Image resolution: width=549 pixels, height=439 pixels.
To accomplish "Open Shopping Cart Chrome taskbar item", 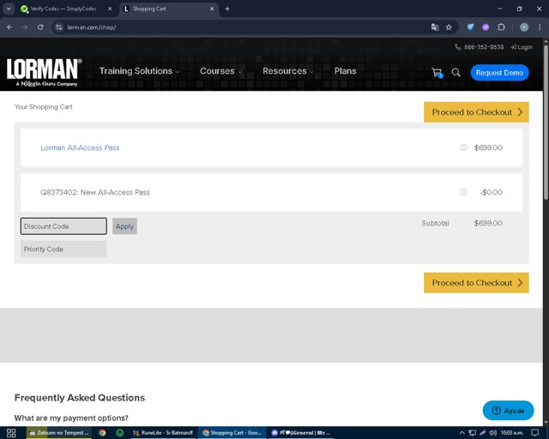I will [232, 433].
